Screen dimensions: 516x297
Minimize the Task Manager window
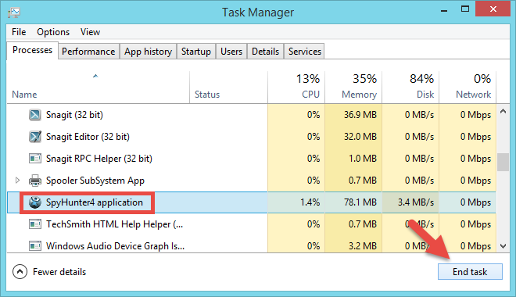[x=444, y=10]
